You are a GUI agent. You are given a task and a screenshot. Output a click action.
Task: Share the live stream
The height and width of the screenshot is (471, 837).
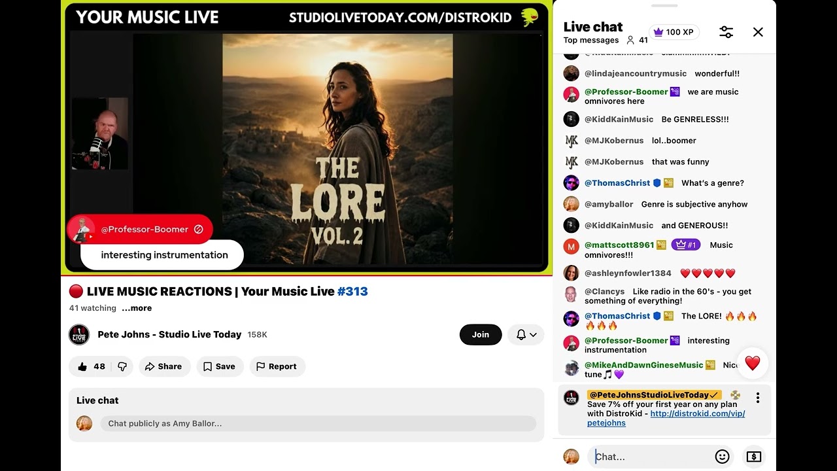tap(163, 366)
